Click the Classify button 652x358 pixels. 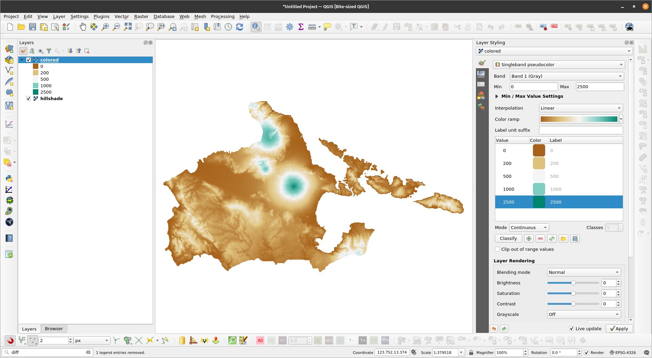(x=508, y=239)
